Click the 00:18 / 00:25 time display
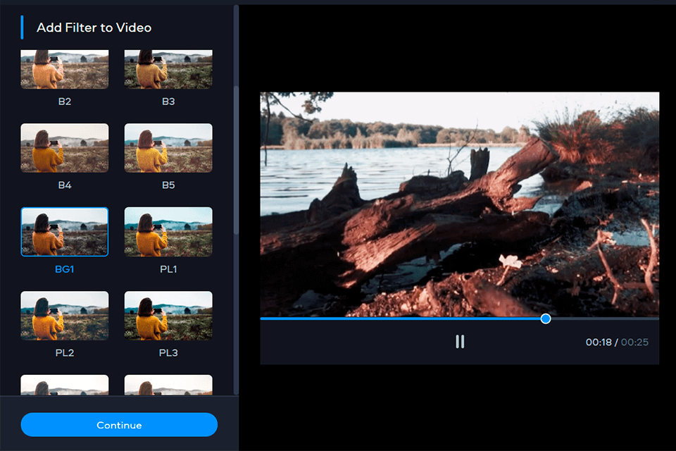676x451 pixels. click(617, 342)
